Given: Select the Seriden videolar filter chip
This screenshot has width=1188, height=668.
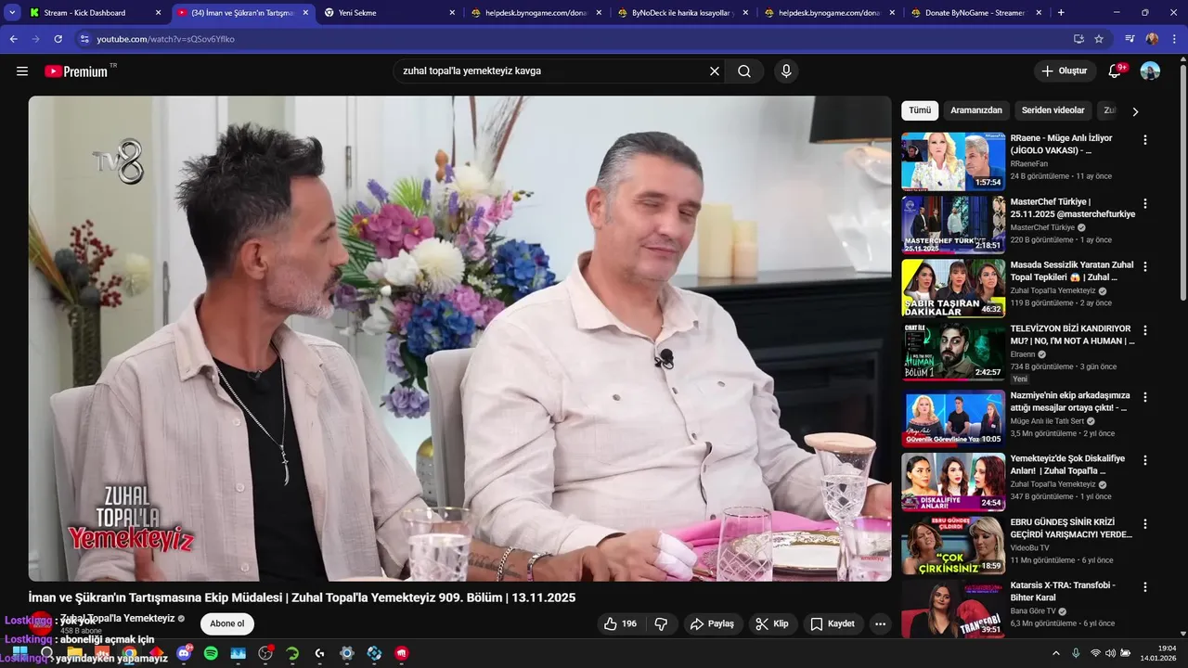Looking at the screenshot, I should [1053, 110].
